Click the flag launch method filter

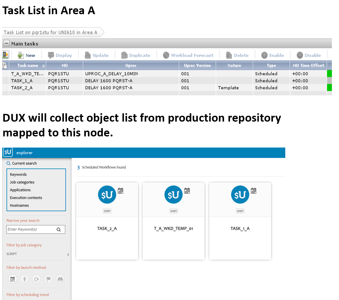tap(48, 279)
